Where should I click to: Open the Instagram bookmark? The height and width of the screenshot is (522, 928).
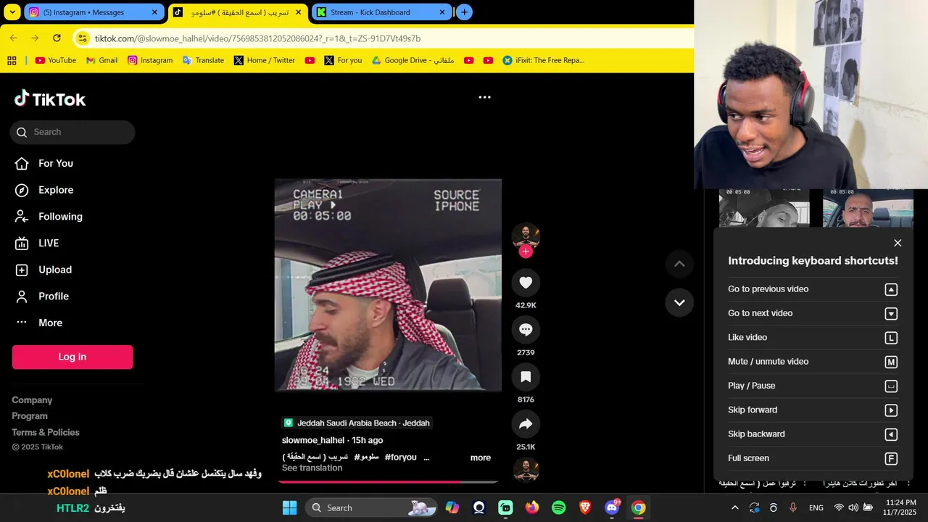[150, 61]
